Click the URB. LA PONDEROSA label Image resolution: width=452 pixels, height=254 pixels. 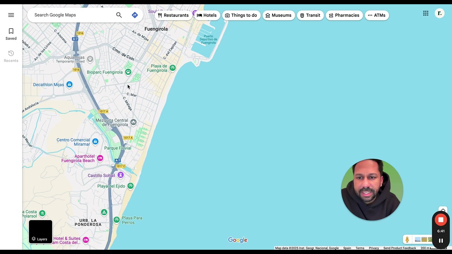click(88, 222)
